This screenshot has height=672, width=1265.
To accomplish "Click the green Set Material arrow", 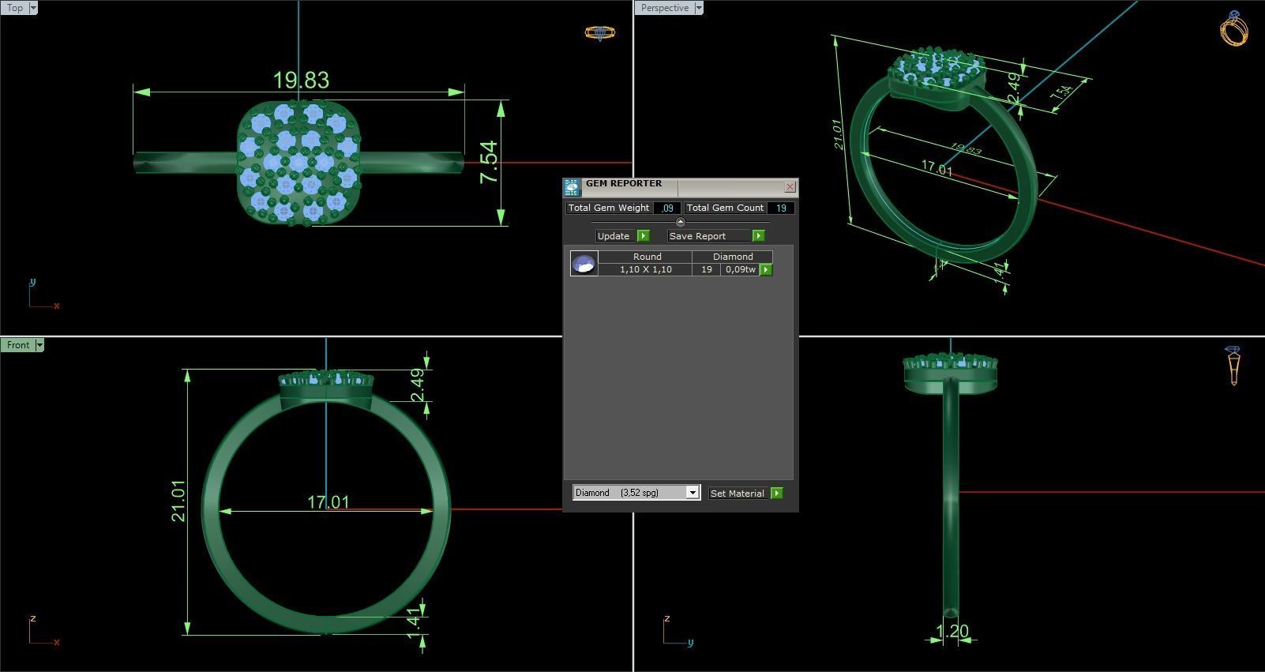I will click(x=777, y=493).
